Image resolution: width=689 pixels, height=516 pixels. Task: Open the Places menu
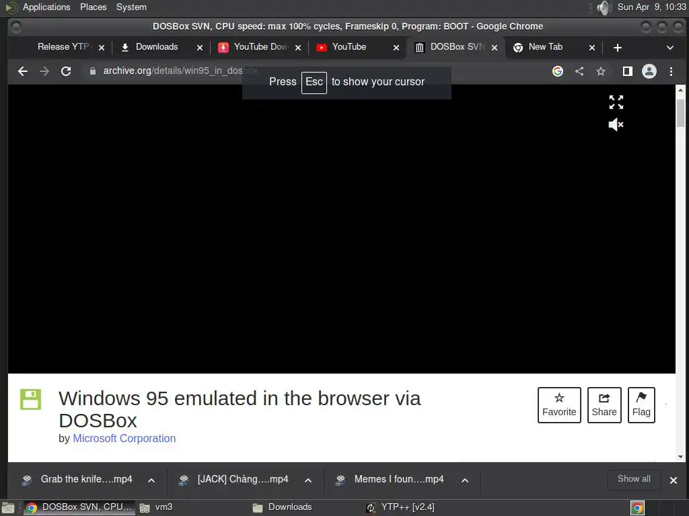(93, 7)
